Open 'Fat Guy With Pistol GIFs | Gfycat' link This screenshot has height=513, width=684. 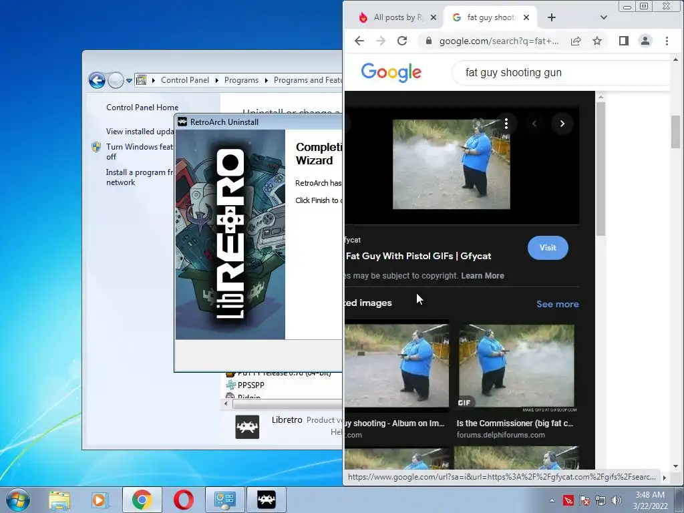coord(418,256)
